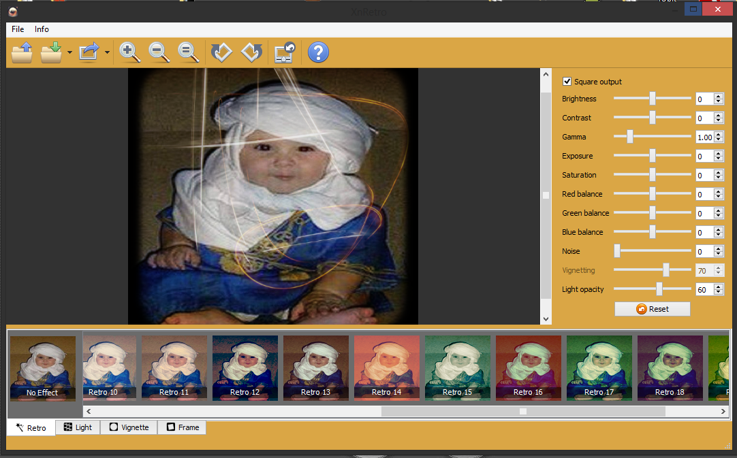Select the Retro 14 effect thumbnail
Screen dimensions: 737x458
(x=387, y=367)
